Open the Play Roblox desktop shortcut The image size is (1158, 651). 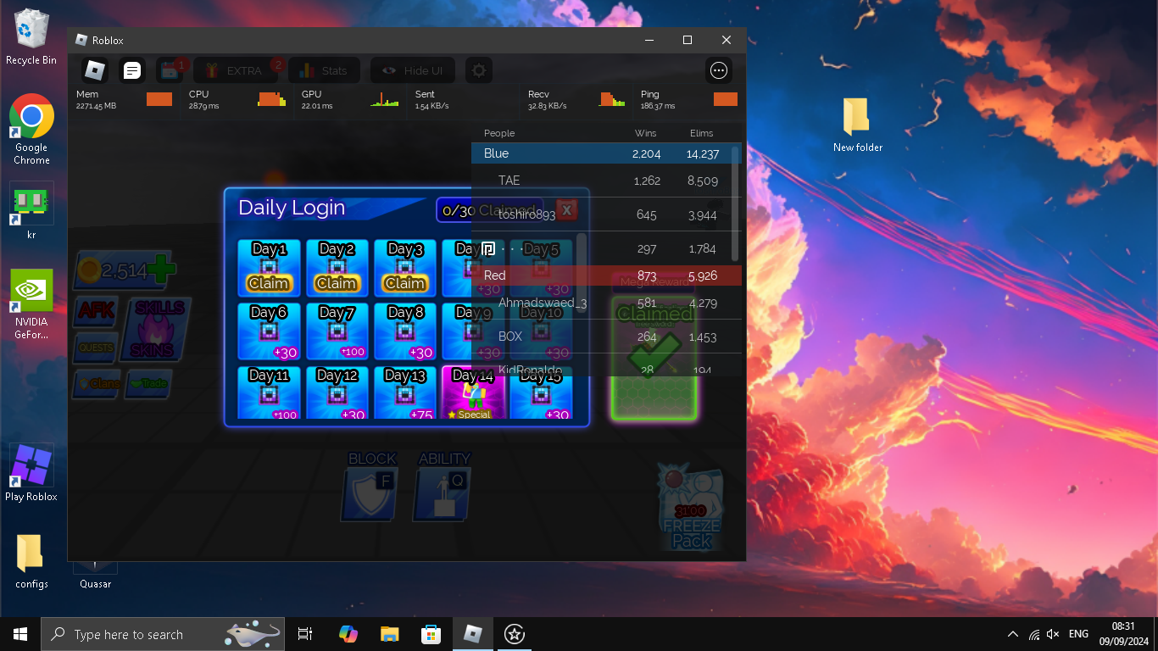[31, 473]
